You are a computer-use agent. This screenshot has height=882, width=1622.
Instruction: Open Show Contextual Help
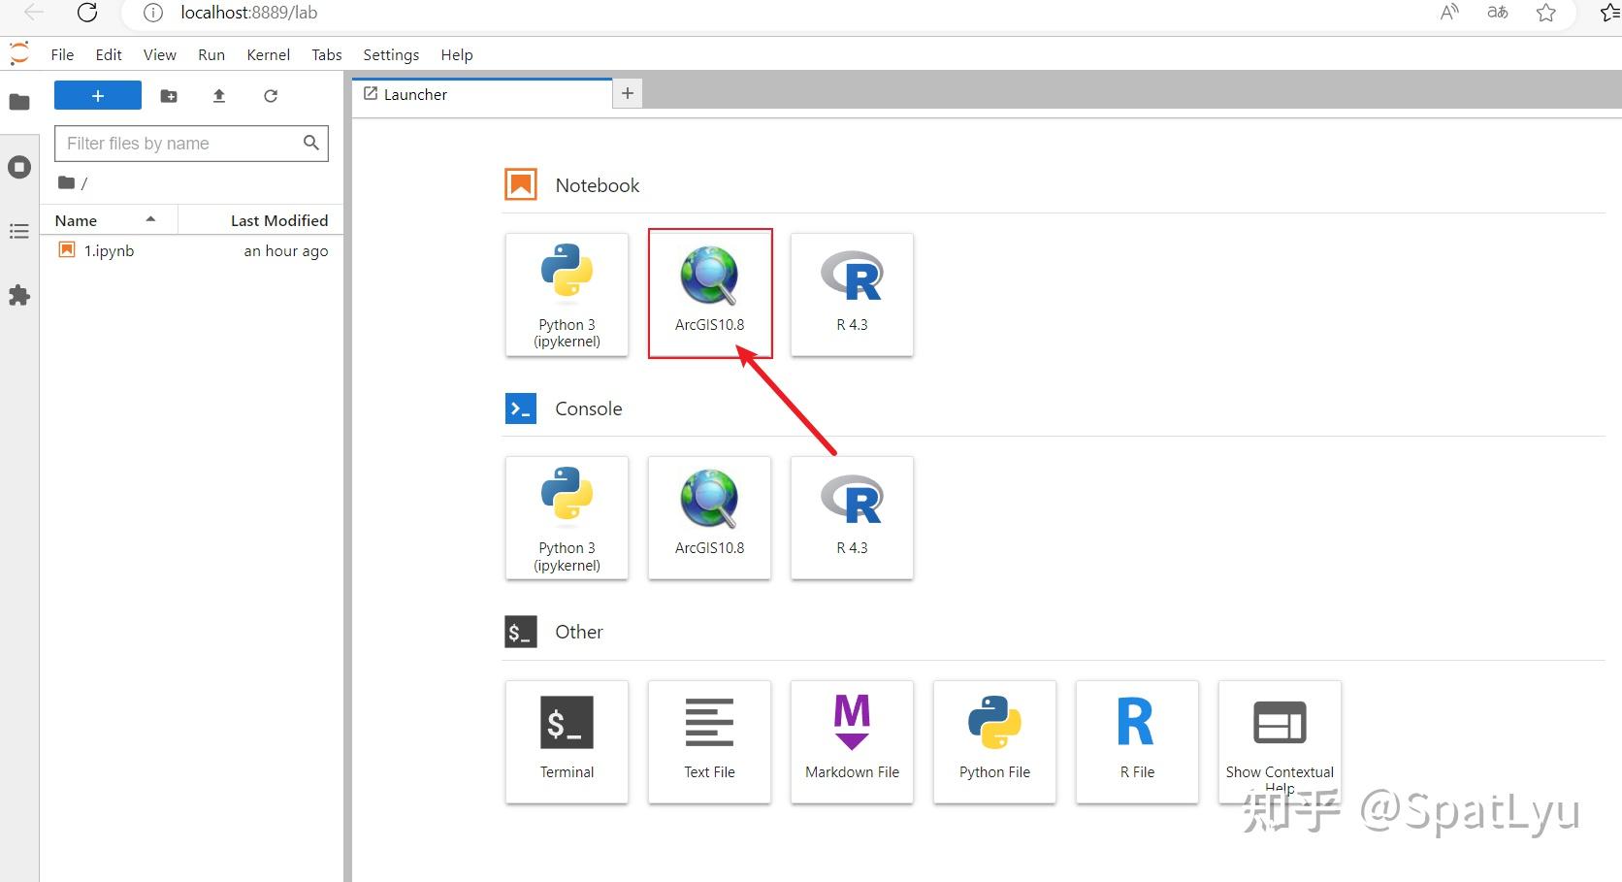[x=1279, y=740]
